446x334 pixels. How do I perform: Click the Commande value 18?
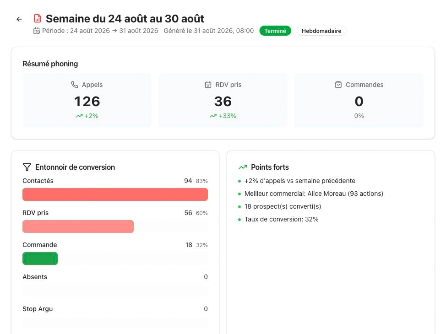coord(189,245)
